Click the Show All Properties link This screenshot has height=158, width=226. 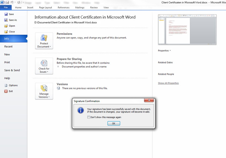(x=168, y=83)
